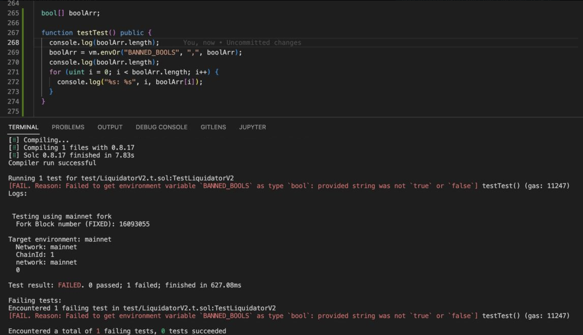Click green icon beside "Solc 0.8.17 finished" line
Screen dimensions: 583x335
[x=15, y=155]
